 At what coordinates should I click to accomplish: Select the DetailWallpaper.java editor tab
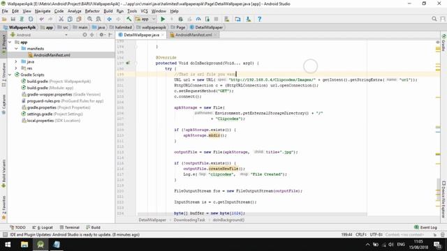pyautogui.click(x=141, y=35)
